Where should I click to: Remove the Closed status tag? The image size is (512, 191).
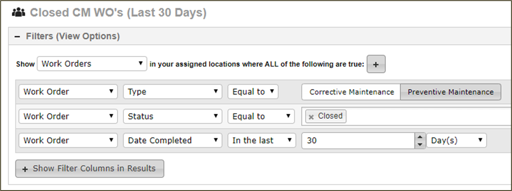(x=311, y=117)
